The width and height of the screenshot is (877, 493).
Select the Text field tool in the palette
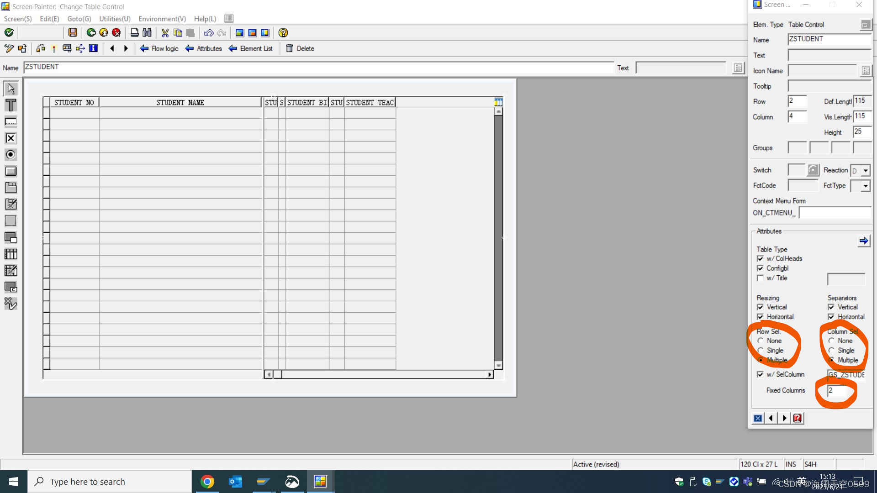pos(11,105)
